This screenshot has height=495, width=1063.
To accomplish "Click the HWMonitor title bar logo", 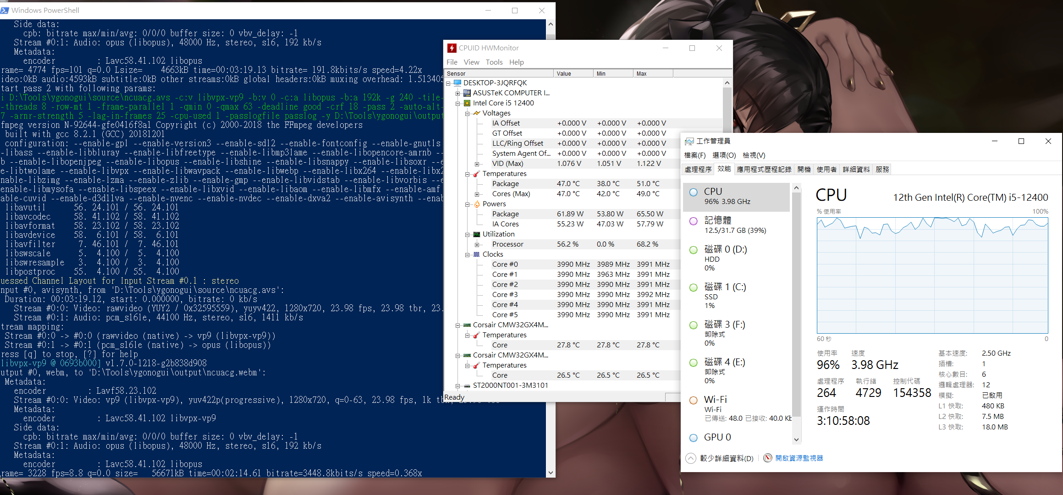I will [x=452, y=48].
